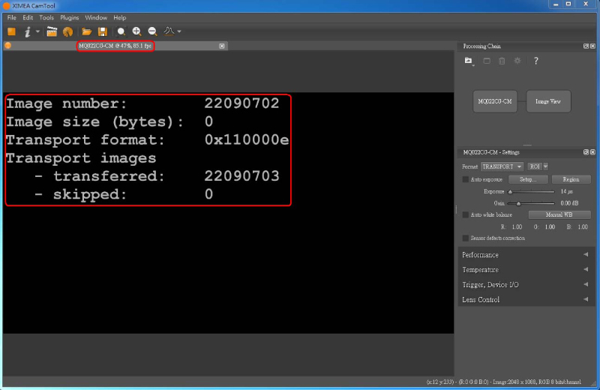Expand the Performance section
The width and height of the screenshot is (600, 390).
pyautogui.click(x=526, y=254)
